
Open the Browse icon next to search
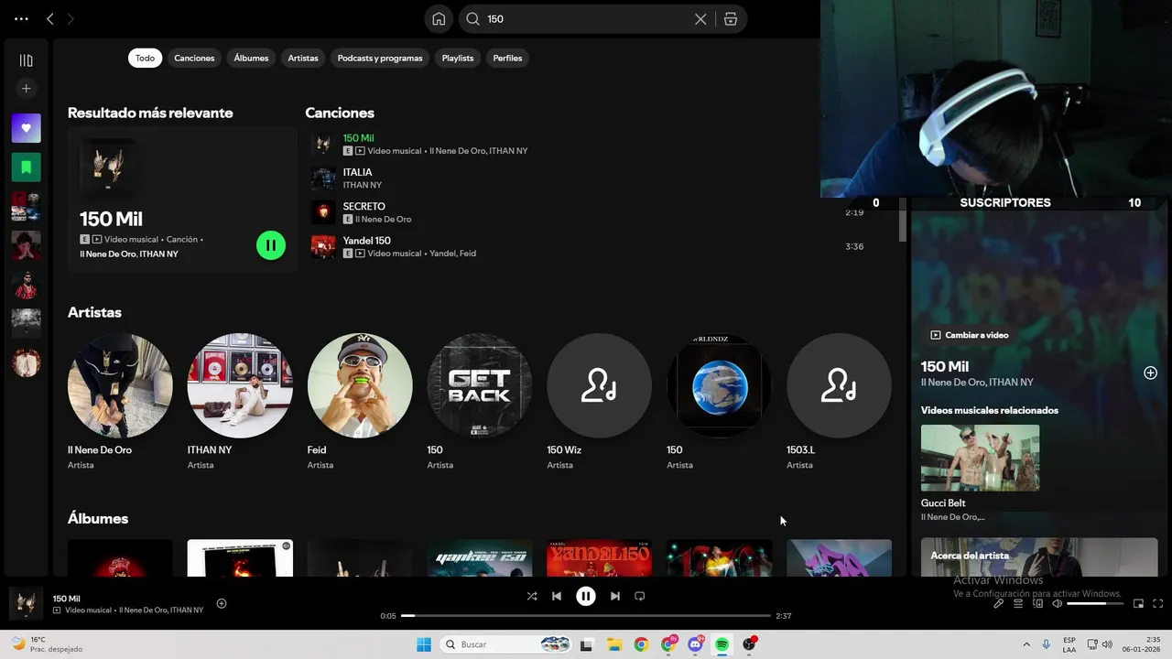point(731,19)
